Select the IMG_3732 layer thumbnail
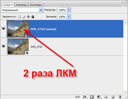Screen dimensions: 128x99 (x=18, y=46)
